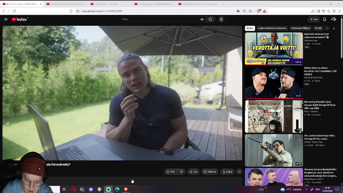Open the YouTube hamburger guide menu
This screenshot has height=193, width=343.
[6, 19]
